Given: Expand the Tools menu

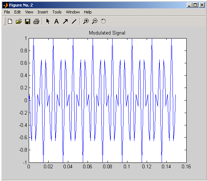Looking at the screenshot, I should tap(57, 12).
